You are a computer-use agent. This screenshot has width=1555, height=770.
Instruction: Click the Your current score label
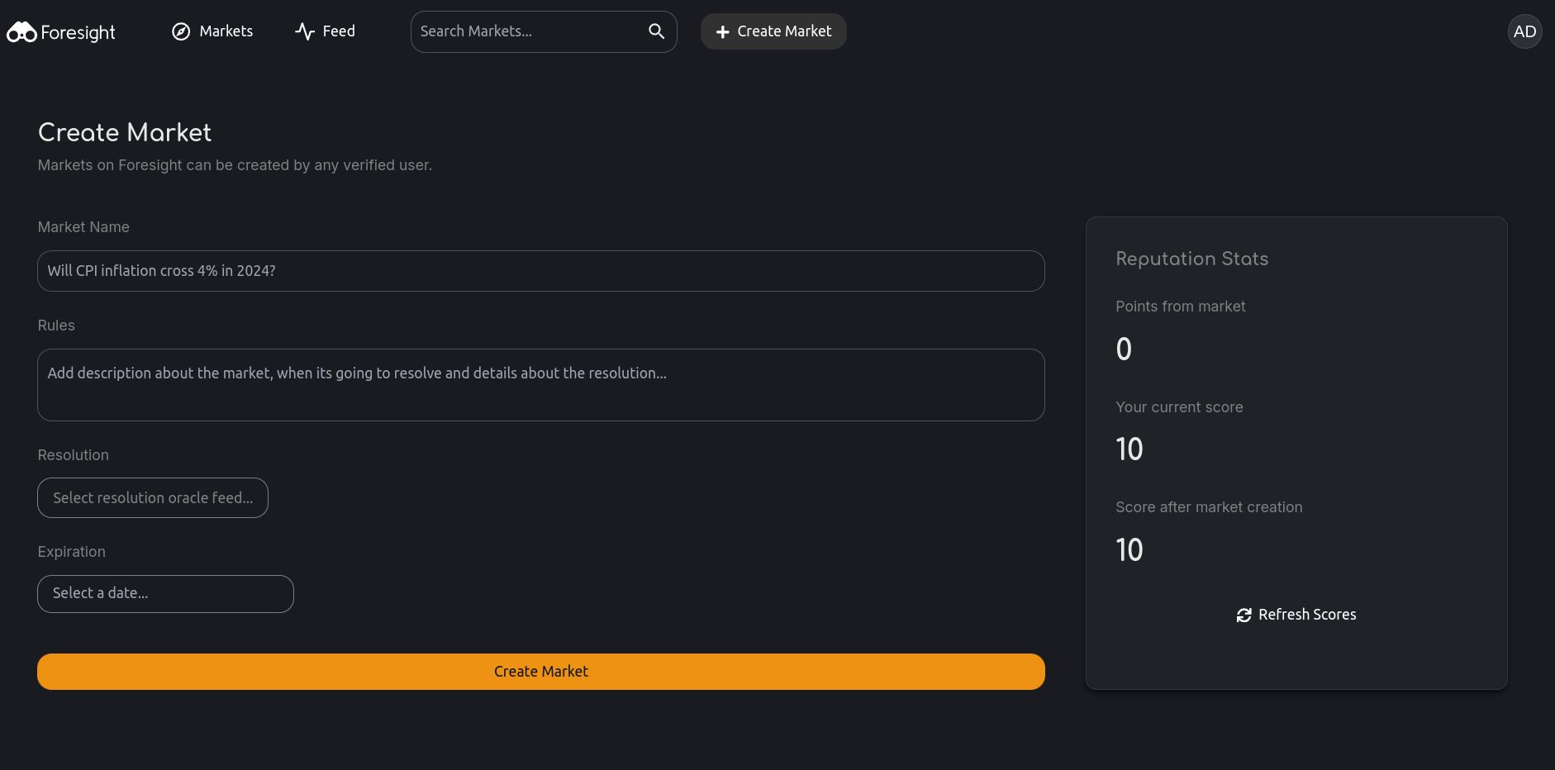click(x=1179, y=407)
